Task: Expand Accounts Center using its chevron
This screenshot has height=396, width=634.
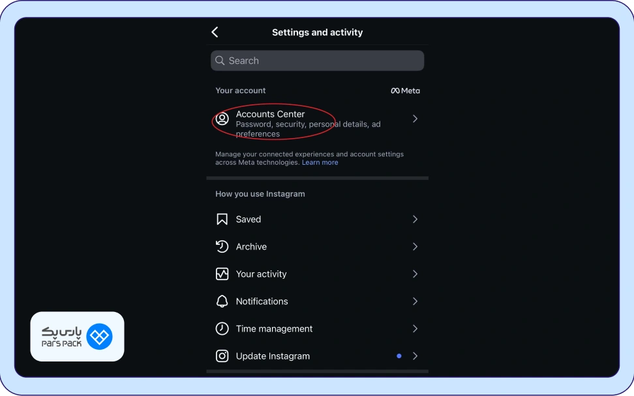Action: point(415,119)
